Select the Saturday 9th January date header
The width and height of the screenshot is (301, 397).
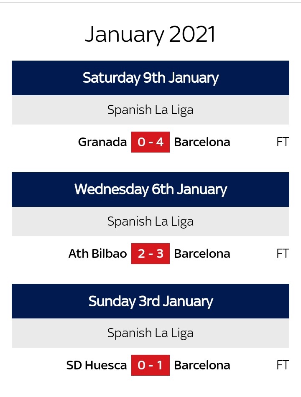pyautogui.click(x=150, y=78)
